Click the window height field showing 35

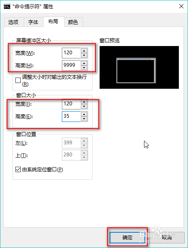[x=71, y=117]
